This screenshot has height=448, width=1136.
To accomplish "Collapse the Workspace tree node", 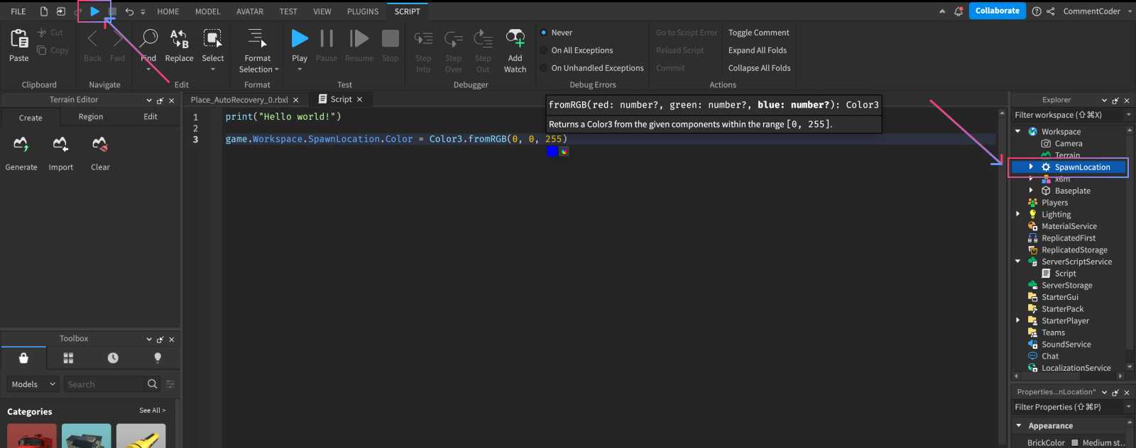I will pyautogui.click(x=1018, y=131).
